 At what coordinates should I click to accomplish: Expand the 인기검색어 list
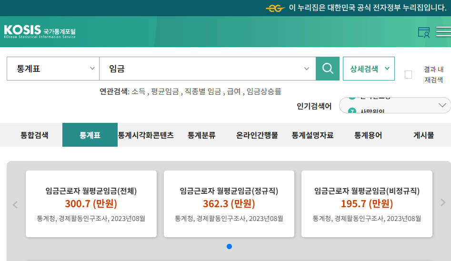pyautogui.click(x=442, y=105)
